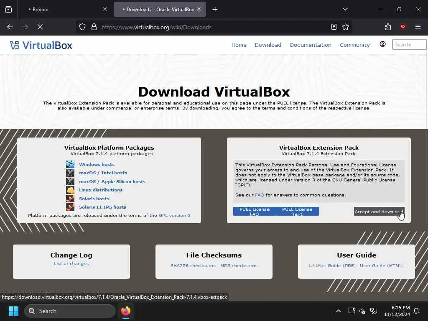
Task: Click the Solaris hosts icon
Action: [70, 199]
